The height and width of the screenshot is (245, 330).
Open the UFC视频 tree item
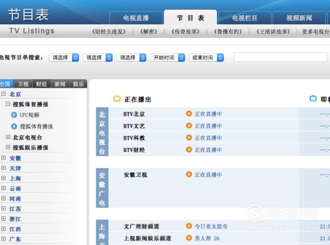(30, 115)
